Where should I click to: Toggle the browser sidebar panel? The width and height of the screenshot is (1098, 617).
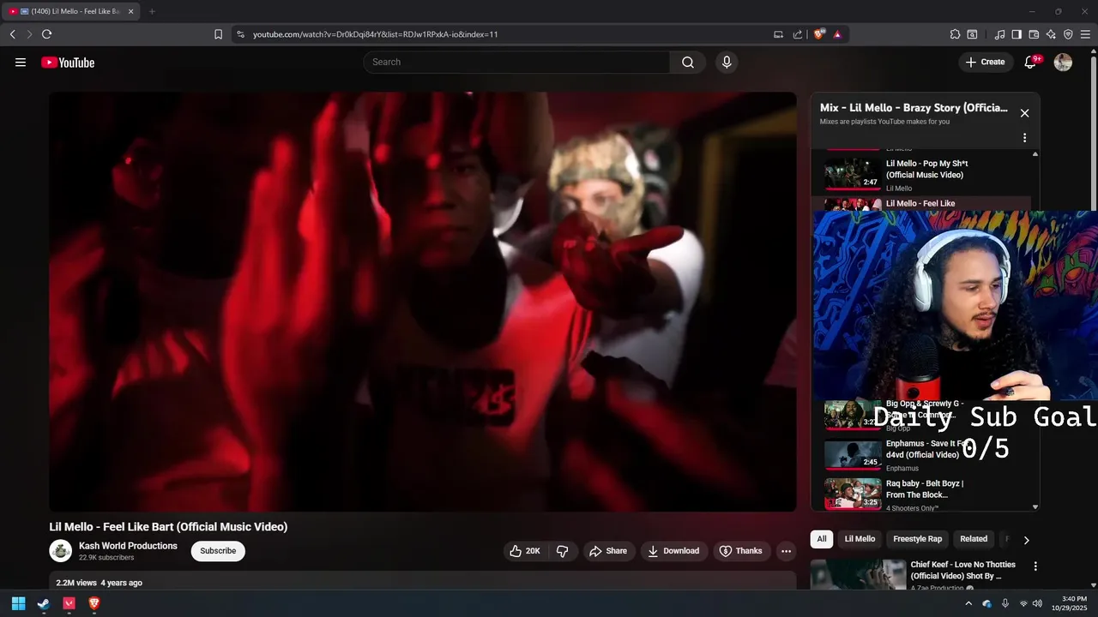[1017, 34]
